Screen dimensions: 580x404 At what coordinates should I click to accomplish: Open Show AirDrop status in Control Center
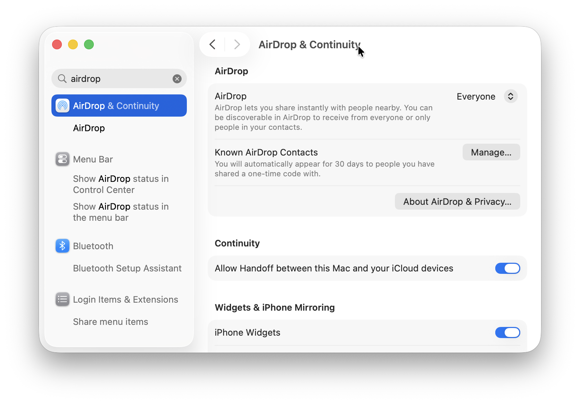(x=121, y=184)
